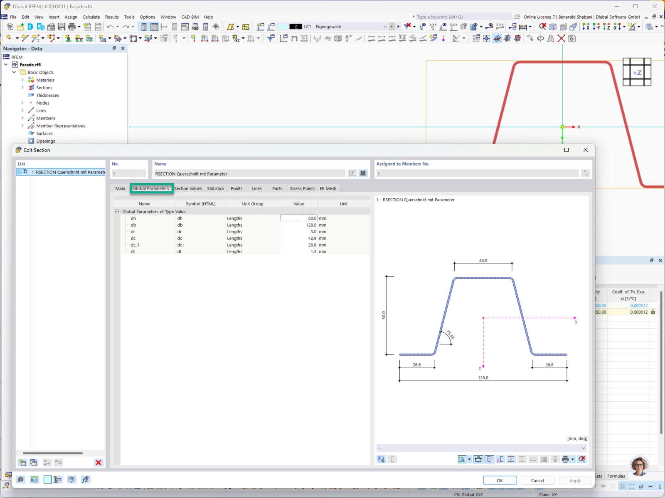Collapse Global Parameters of Type Value group

pos(117,212)
